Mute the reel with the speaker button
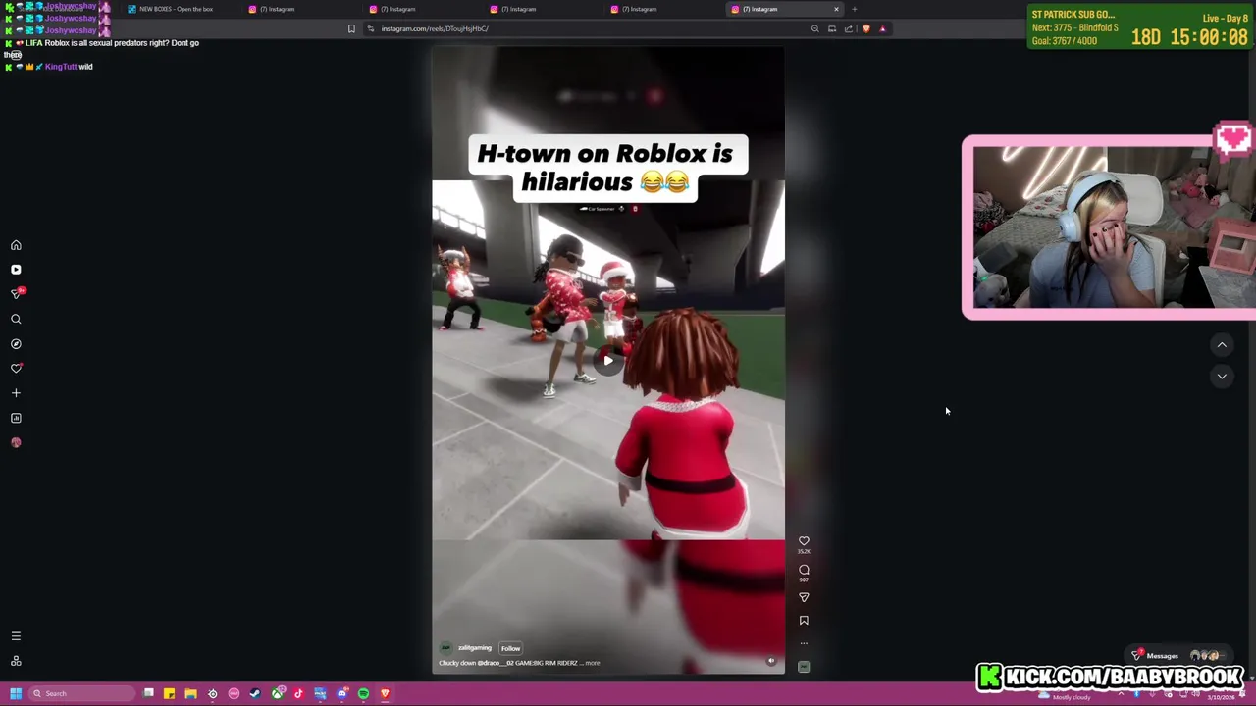The image size is (1256, 706). [770, 662]
